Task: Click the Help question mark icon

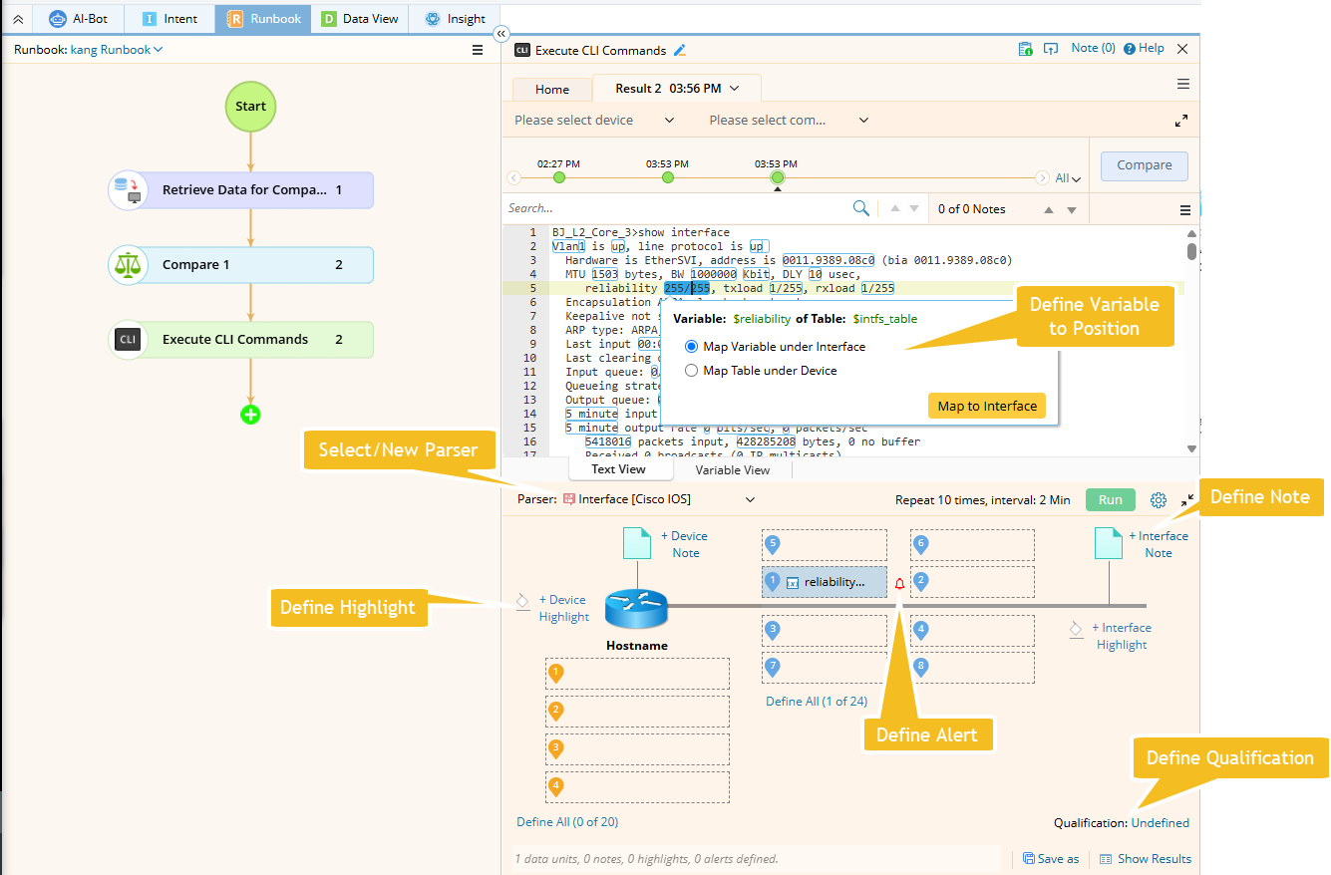Action: coord(1130,49)
